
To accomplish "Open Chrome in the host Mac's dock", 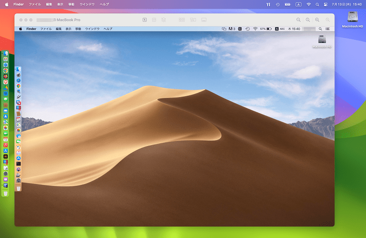I will point(5,70).
